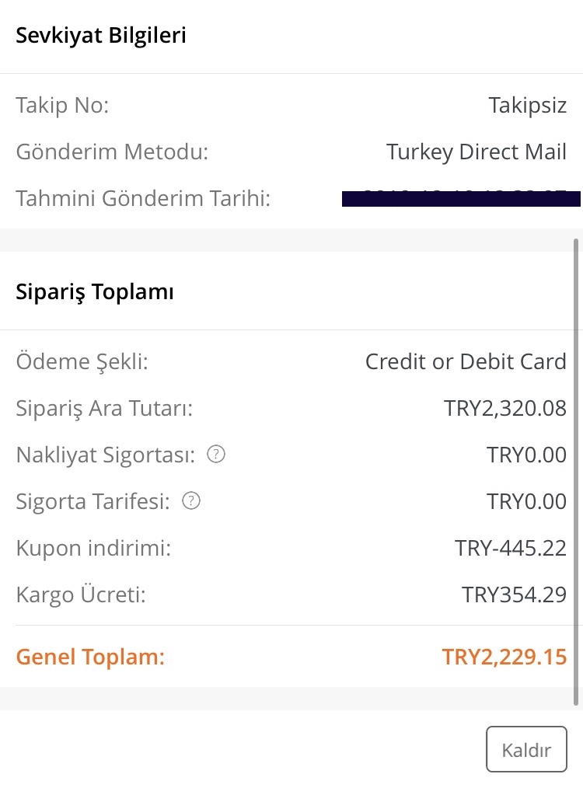Click the Gönderim Metodu label

click(112, 152)
